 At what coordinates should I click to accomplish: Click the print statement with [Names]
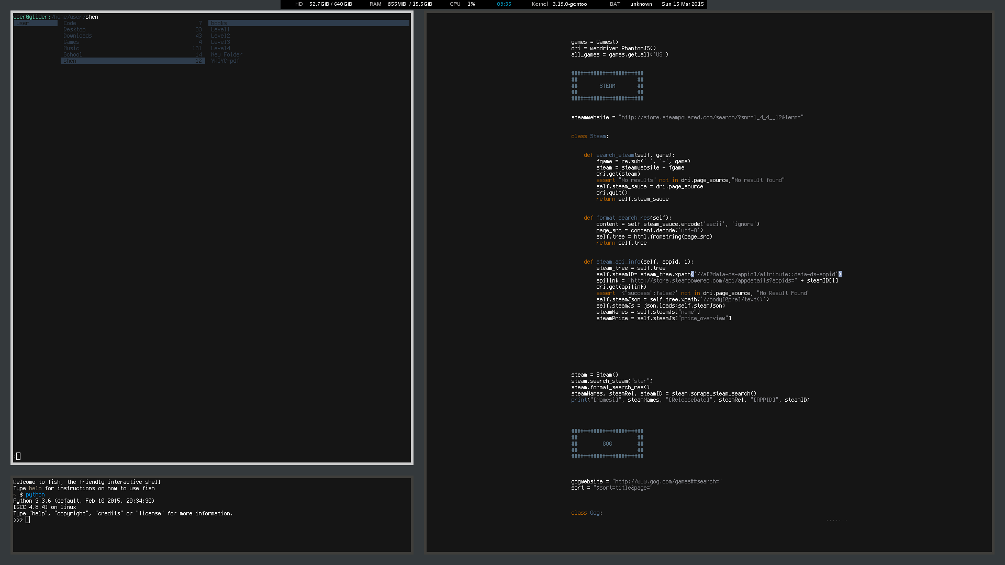[690, 400]
